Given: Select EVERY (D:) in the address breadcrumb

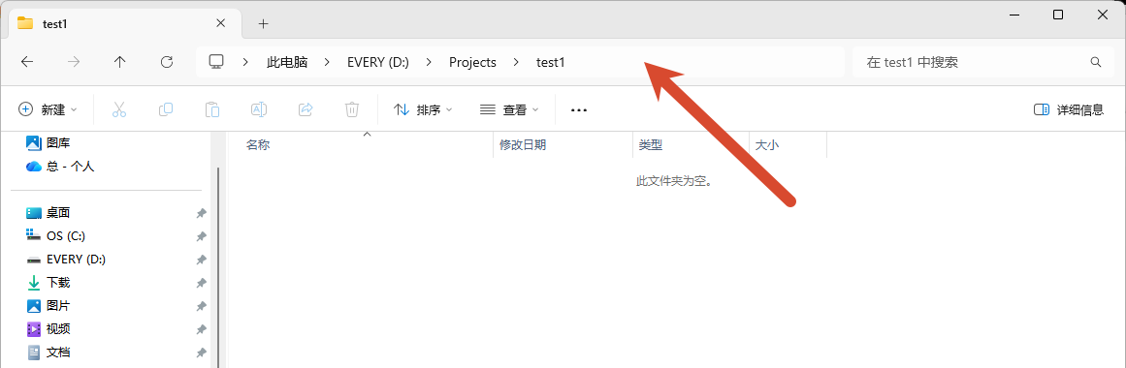Looking at the screenshot, I should click(377, 62).
